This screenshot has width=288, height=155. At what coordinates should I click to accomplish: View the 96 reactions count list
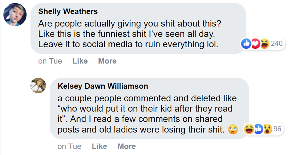[x=277, y=129]
